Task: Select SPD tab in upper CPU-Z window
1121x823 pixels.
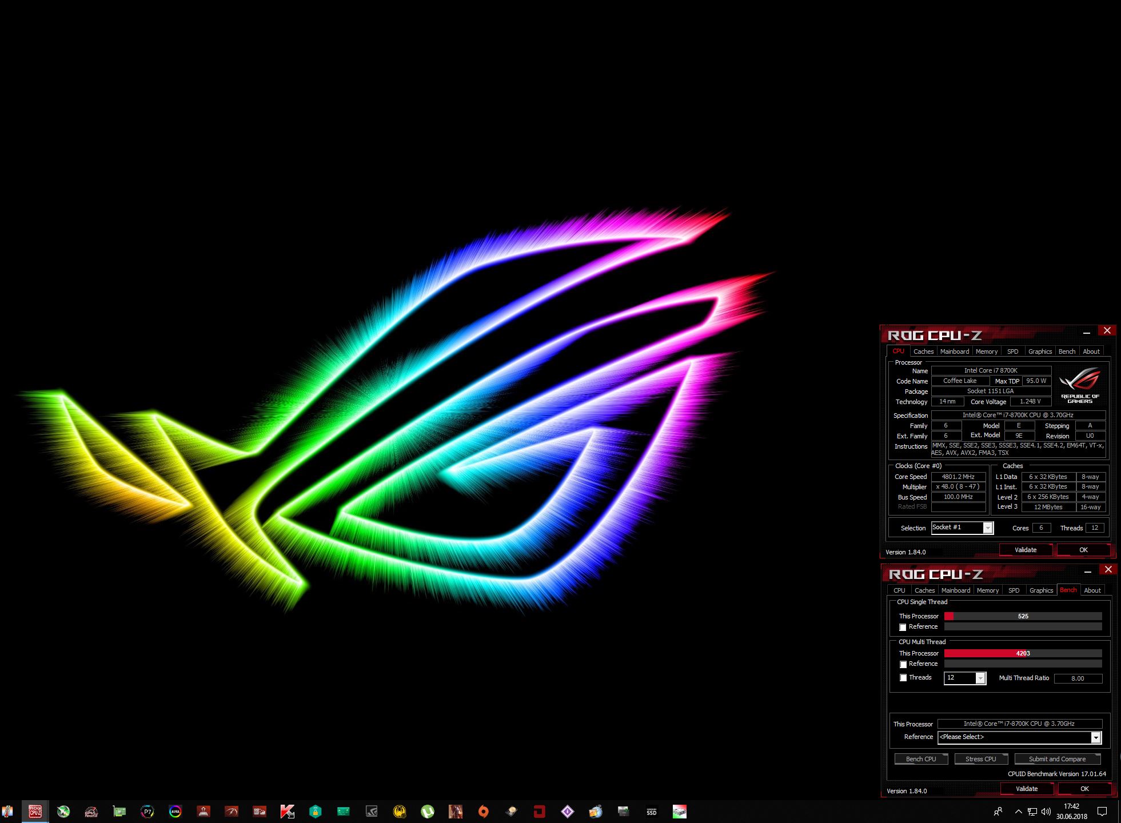Action: coord(1012,351)
